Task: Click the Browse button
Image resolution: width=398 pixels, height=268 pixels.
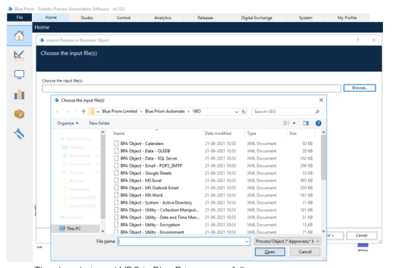Action: pyautogui.click(x=359, y=88)
